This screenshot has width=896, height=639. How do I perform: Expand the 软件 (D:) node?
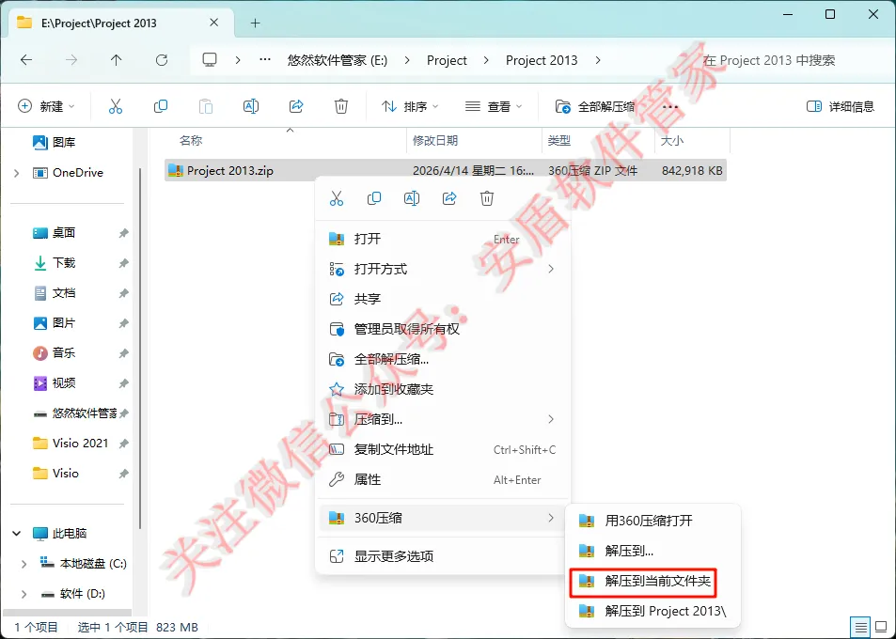pos(24,595)
